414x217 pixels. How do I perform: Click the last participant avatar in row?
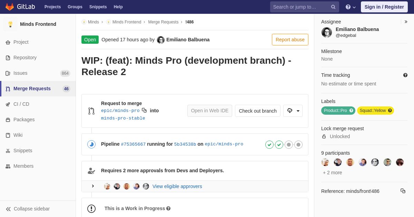(400, 162)
